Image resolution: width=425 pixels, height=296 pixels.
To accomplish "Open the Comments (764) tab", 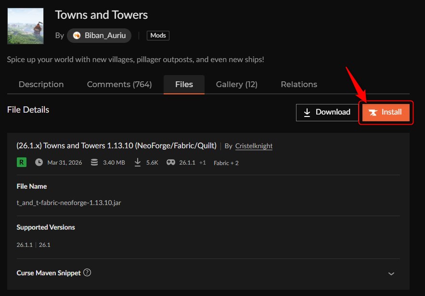I will pyautogui.click(x=119, y=84).
